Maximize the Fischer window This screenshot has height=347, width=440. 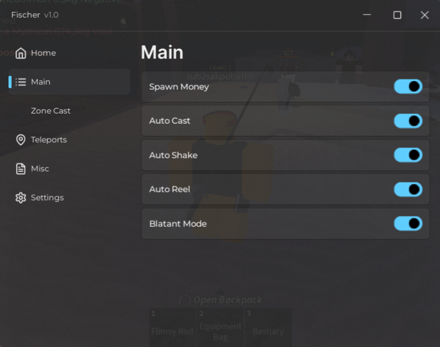(x=397, y=15)
